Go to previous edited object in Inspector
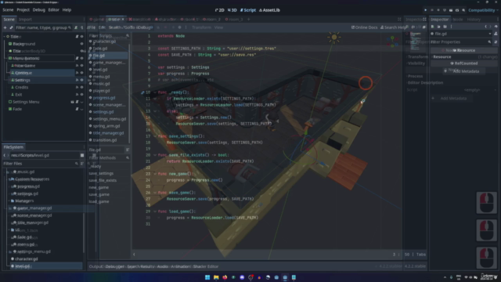The width and height of the screenshot is (501, 282). click(486, 27)
